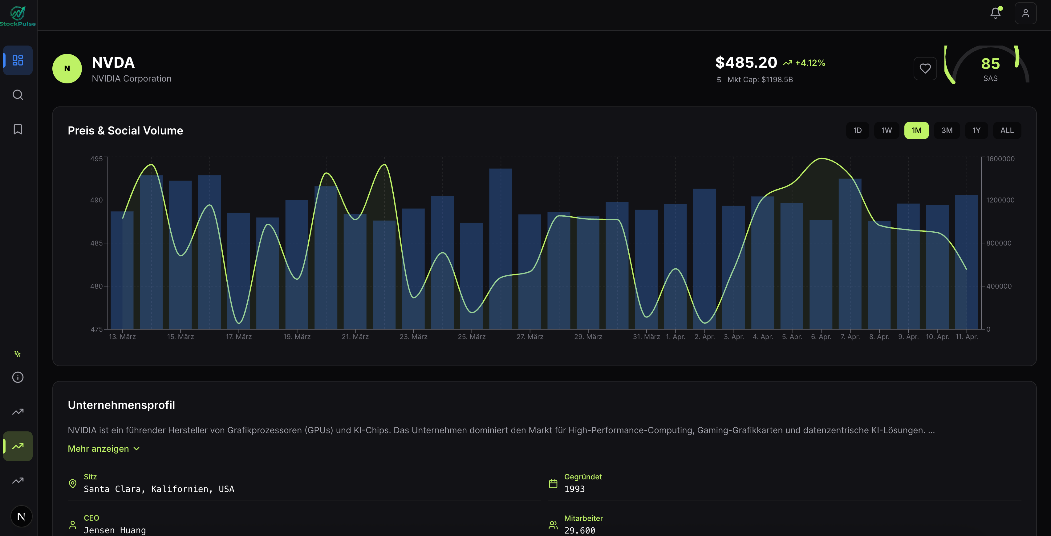Click the volume bar above 7. Apr.
This screenshot has width=1051, height=536.
point(850,254)
